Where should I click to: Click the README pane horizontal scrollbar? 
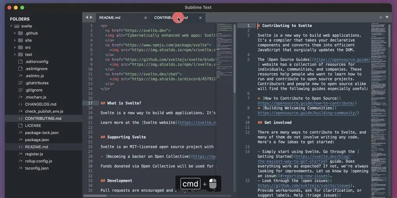click(95, 195)
